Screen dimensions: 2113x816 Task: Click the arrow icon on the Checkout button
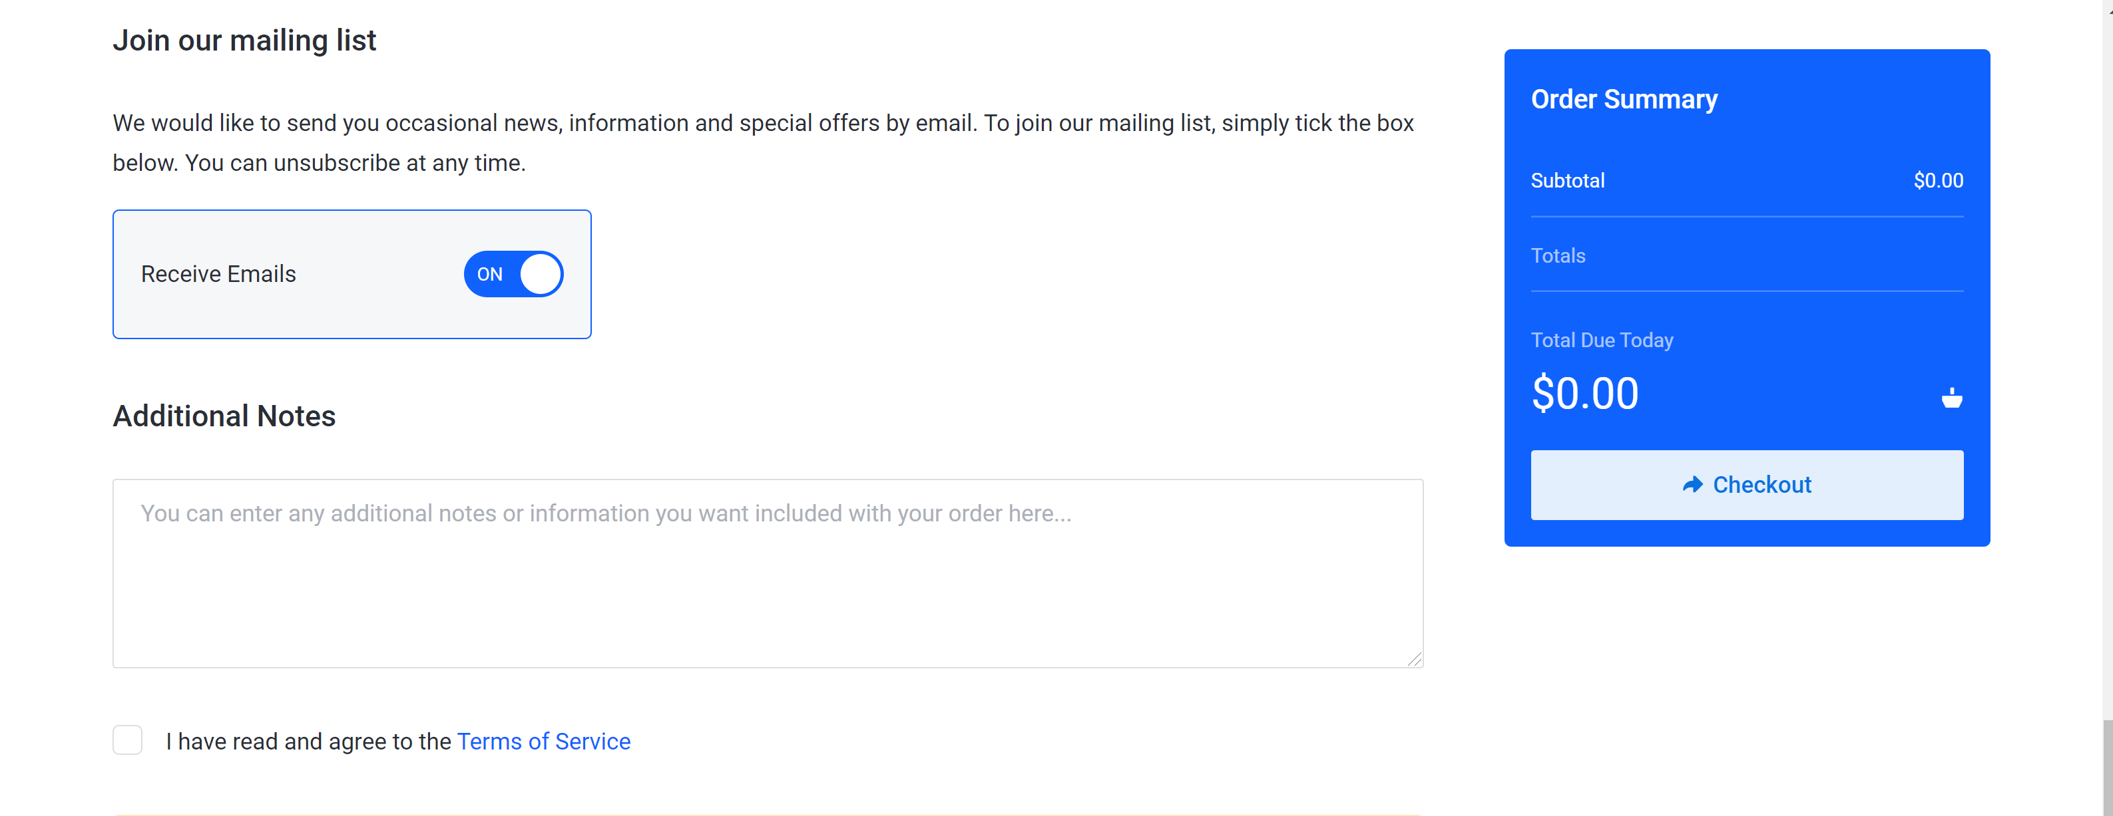click(1692, 484)
